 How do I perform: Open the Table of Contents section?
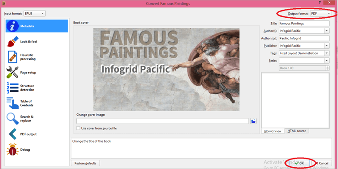pyautogui.click(x=37, y=103)
